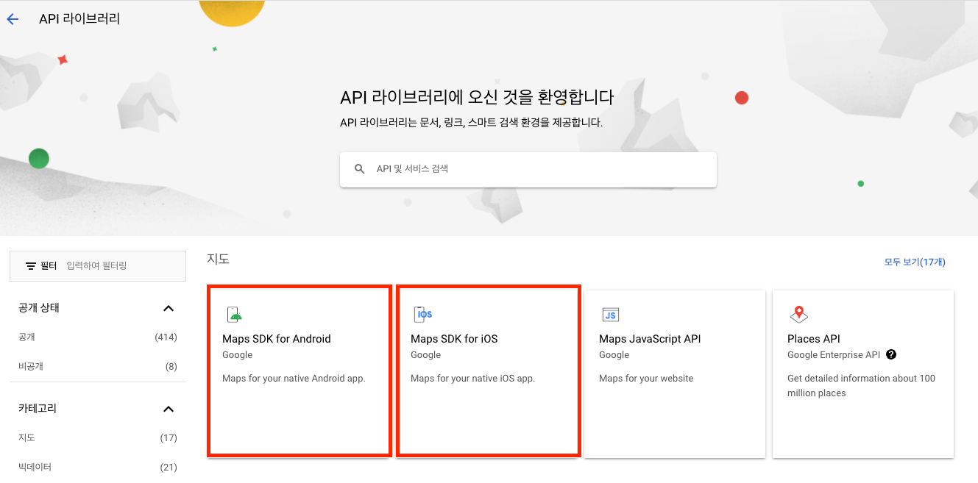The height and width of the screenshot is (483, 978).
Task: Click 'Maps for your native iOS app.' description
Action: click(472, 379)
